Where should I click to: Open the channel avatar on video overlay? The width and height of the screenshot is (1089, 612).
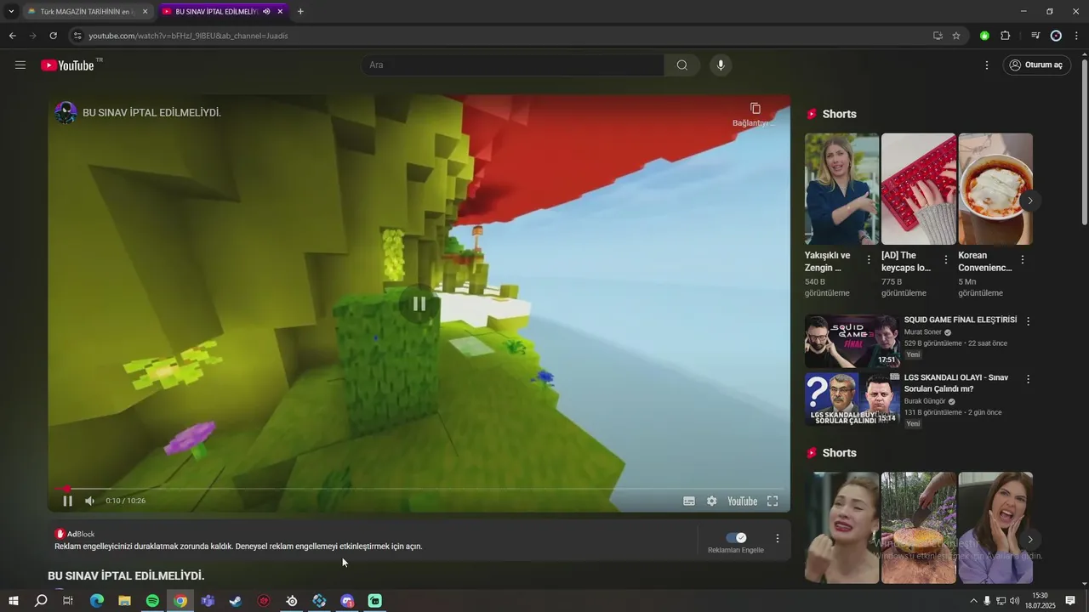[x=66, y=112]
